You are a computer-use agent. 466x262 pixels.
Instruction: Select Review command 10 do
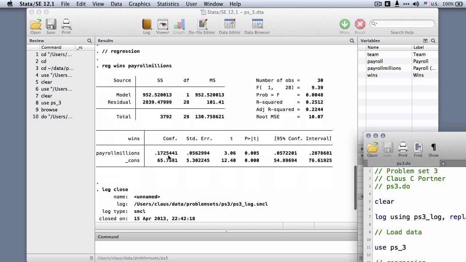pyautogui.click(x=60, y=116)
